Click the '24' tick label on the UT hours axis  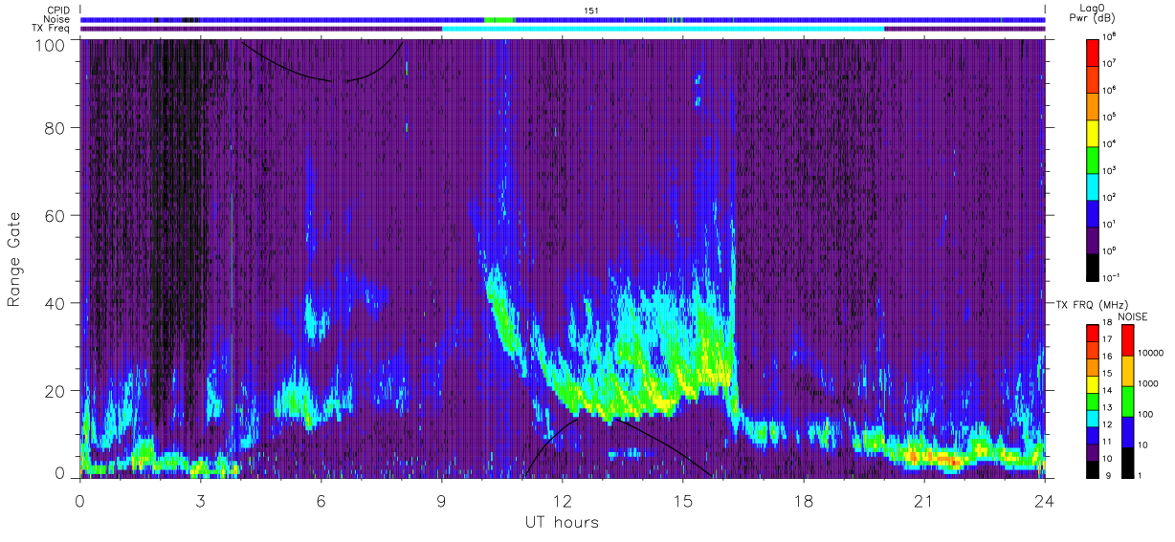click(x=1045, y=500)
